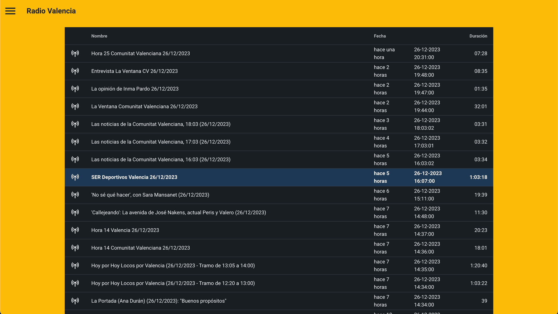Sort by the Duración column header
558x314 pixels.
[478, 36]
